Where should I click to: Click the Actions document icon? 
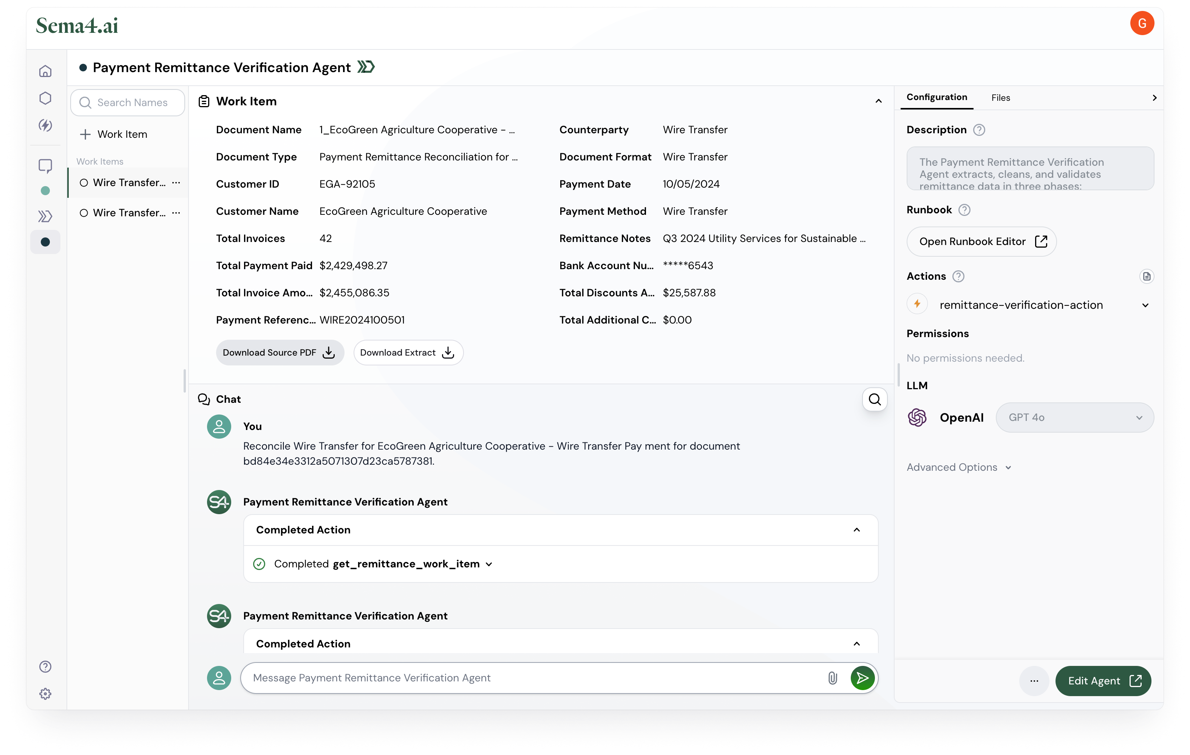point(1146,276)
